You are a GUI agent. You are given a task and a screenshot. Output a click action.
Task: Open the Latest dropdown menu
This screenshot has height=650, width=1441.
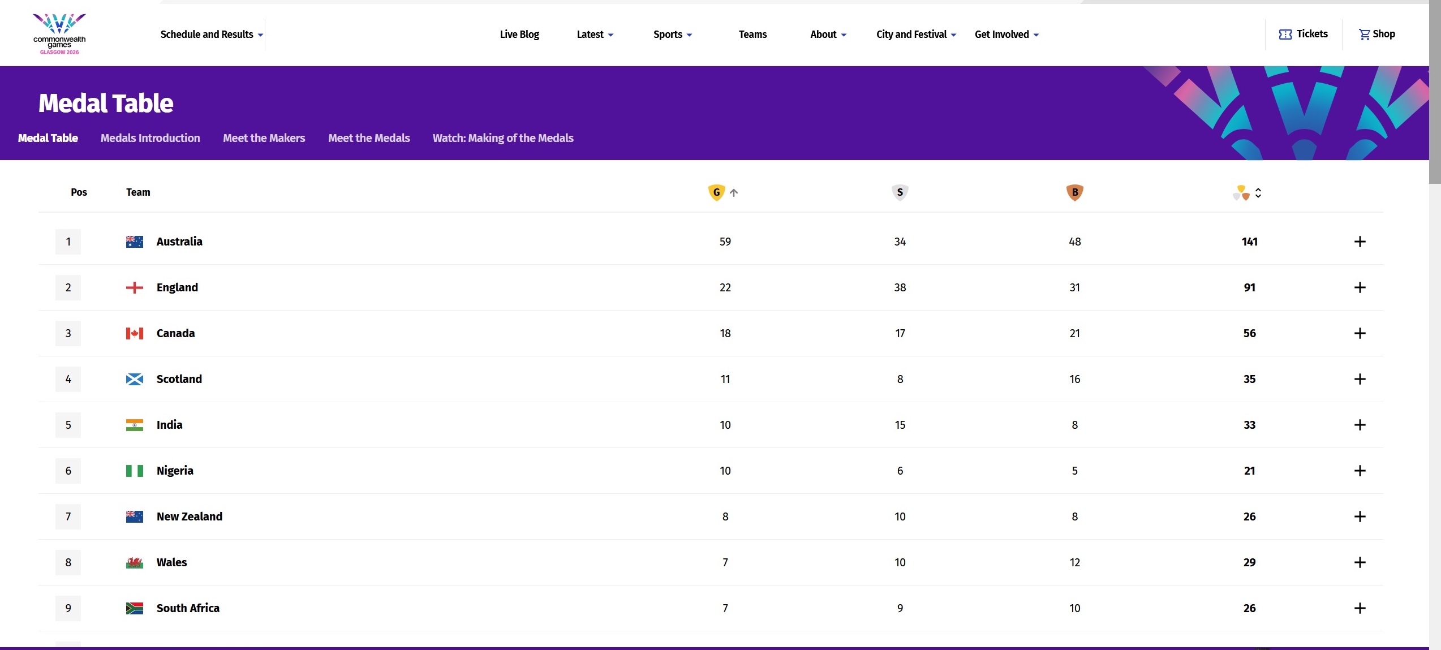tap(595, 35)
